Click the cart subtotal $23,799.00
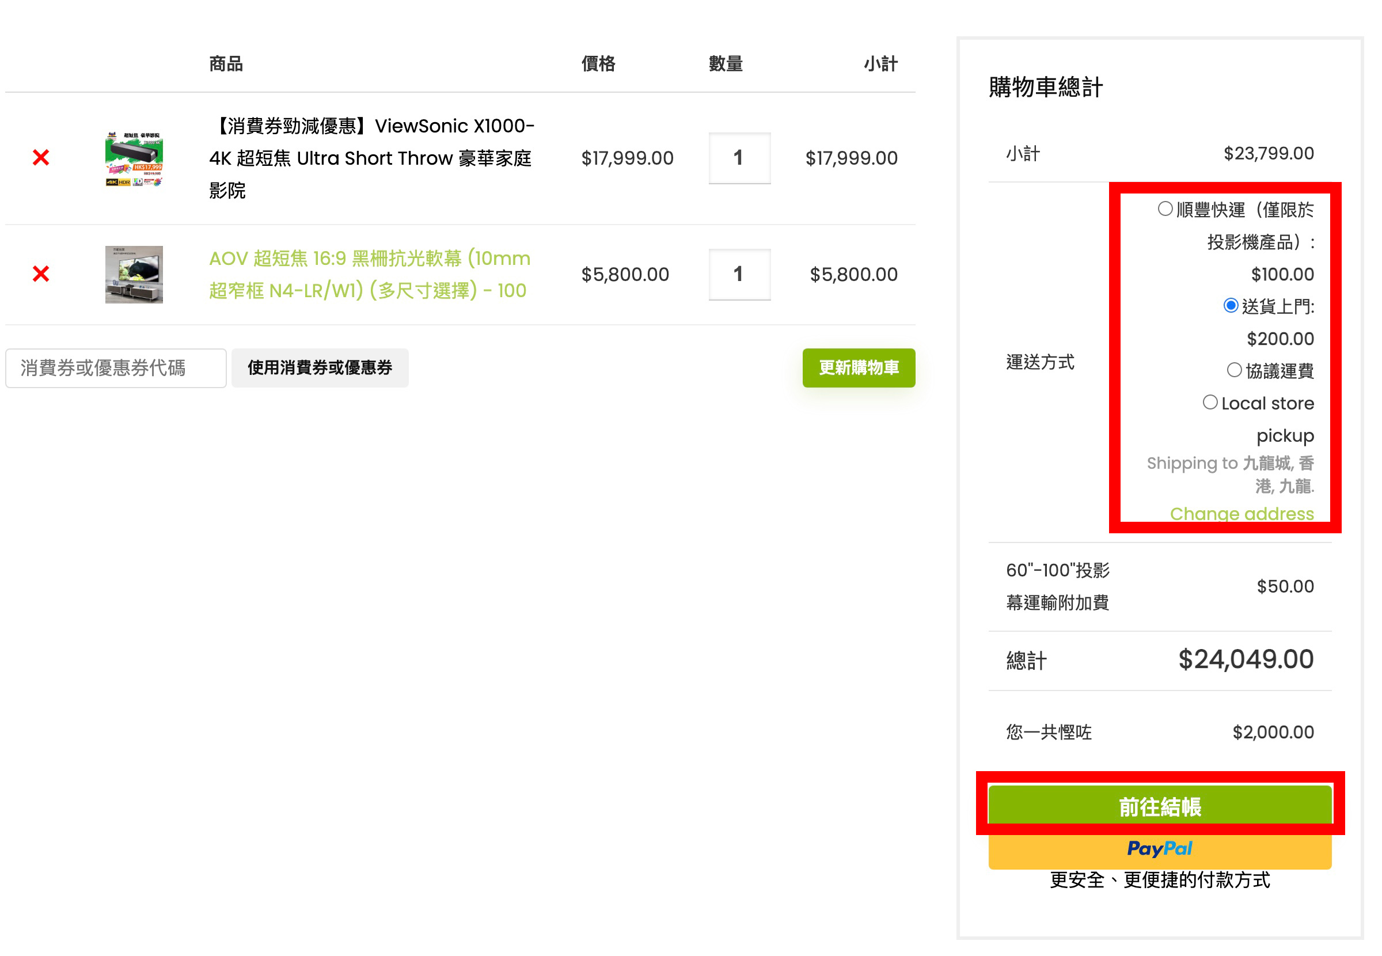1382x956 pixels. (1269, 153)
